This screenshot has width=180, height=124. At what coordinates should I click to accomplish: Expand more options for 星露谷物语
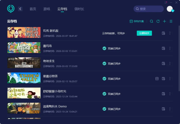click(170, 79)
